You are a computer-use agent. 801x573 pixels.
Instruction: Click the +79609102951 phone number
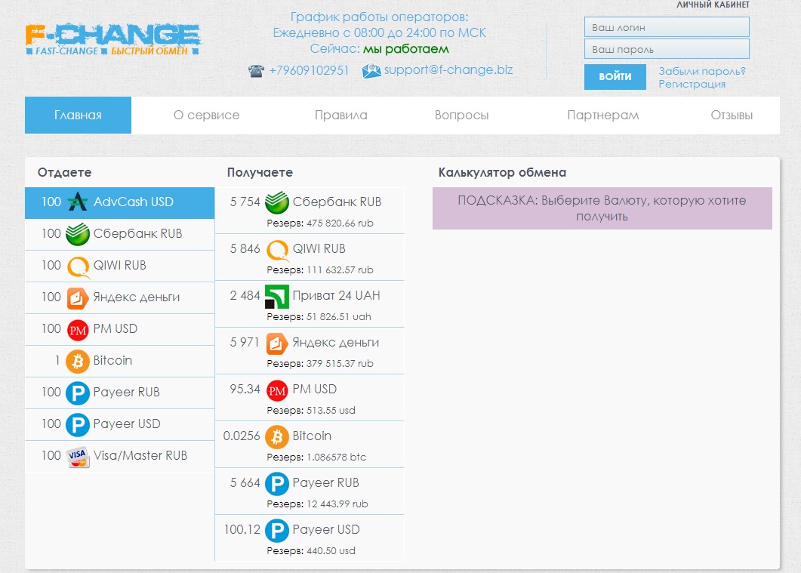click(309, 70)
